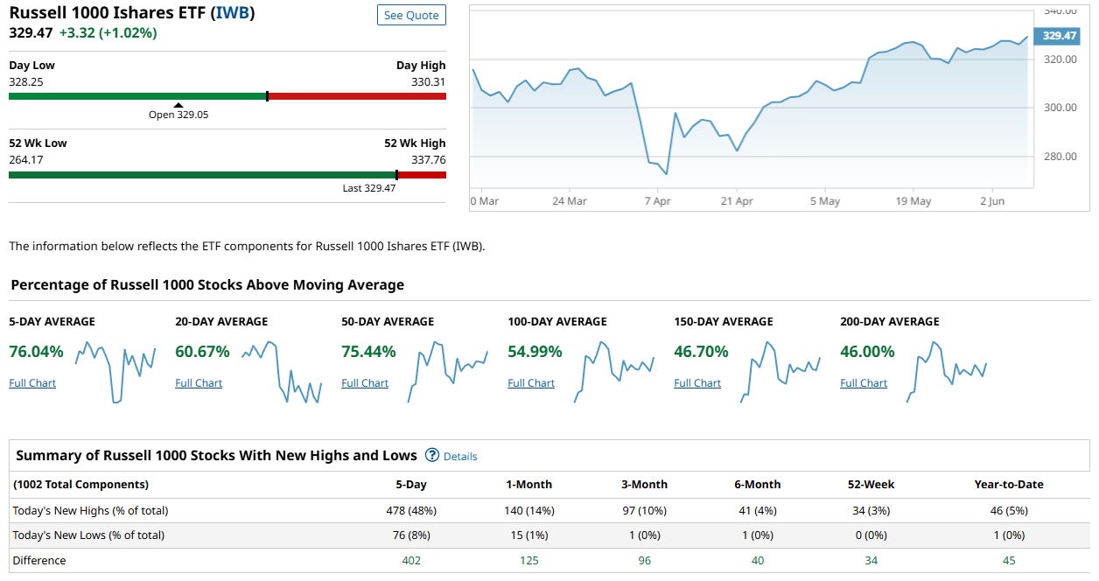This screenshot has width=1099, height=581.
Task: Click the 60.67% twenty-day percentage
Action: 202,352
